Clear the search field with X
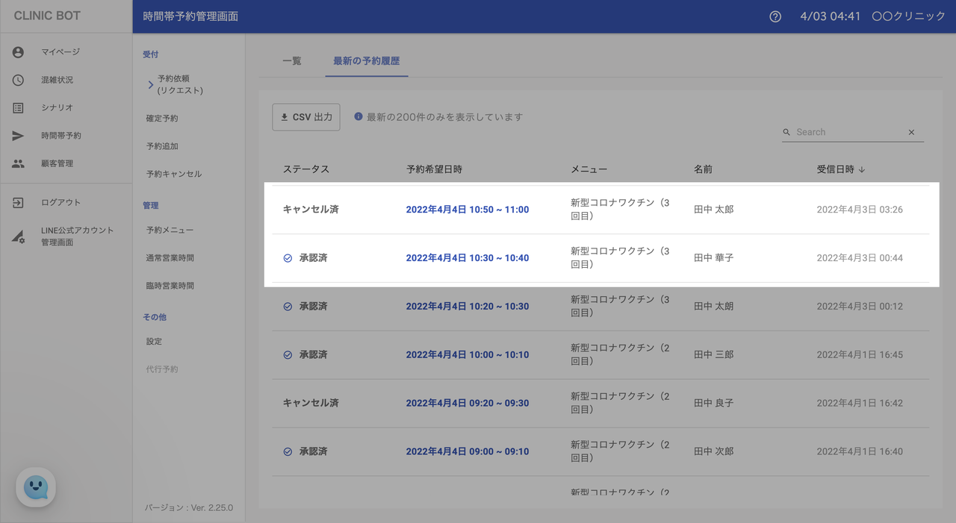Screen dimensions: 956x523 pyautogui.click(x=911, y=132)
